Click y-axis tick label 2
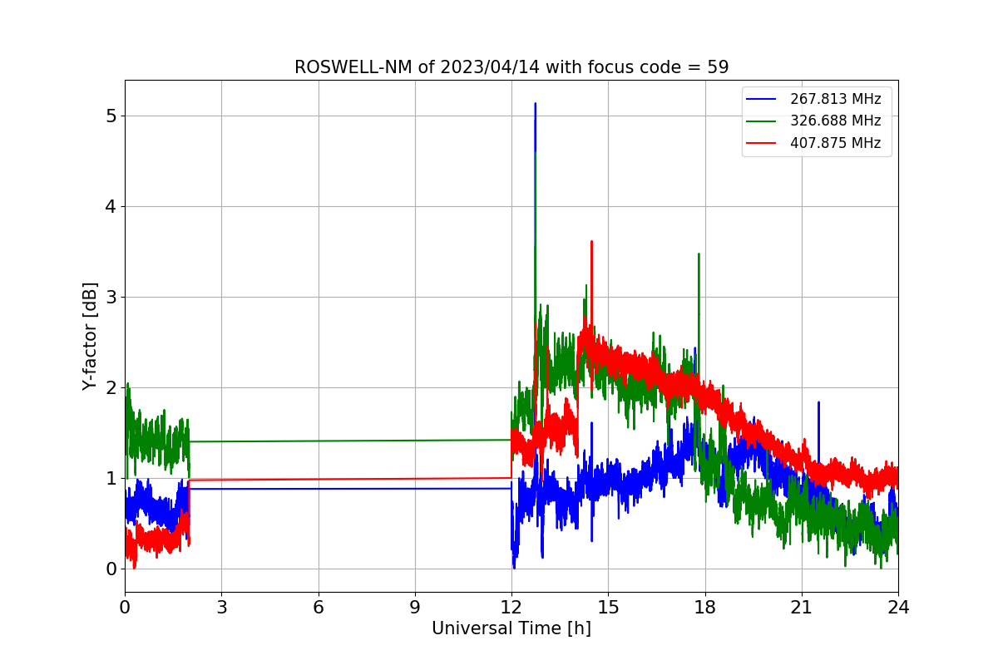Viewport: 998px width, 665px height. coord(111,387)
